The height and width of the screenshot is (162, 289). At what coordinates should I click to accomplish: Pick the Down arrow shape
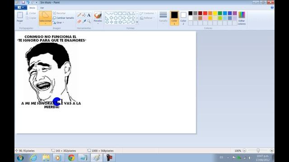tap(107, 22)
